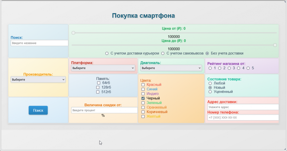287x151 pixels.
Task: Choose the Уценённый condition option
Action: click(210, 92)
